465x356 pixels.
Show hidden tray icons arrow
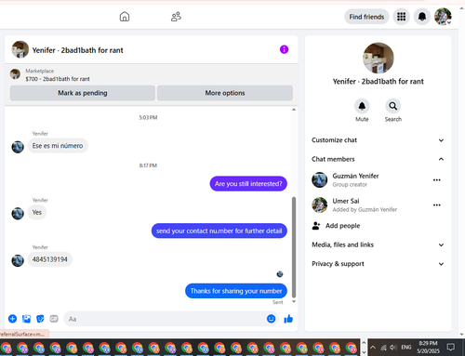[x=373, y=348]
